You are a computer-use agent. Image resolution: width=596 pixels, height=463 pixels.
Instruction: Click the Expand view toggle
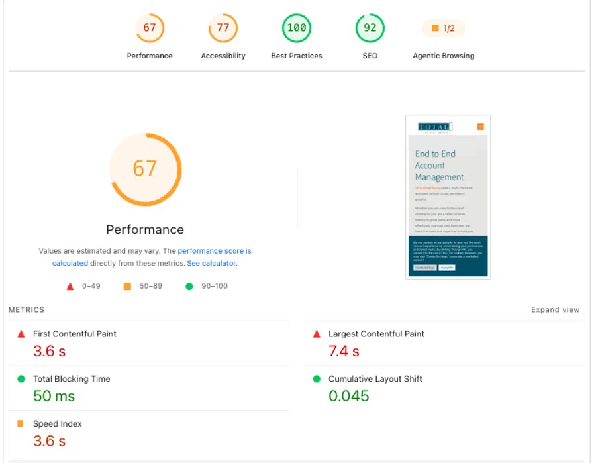tap(555, 310)
